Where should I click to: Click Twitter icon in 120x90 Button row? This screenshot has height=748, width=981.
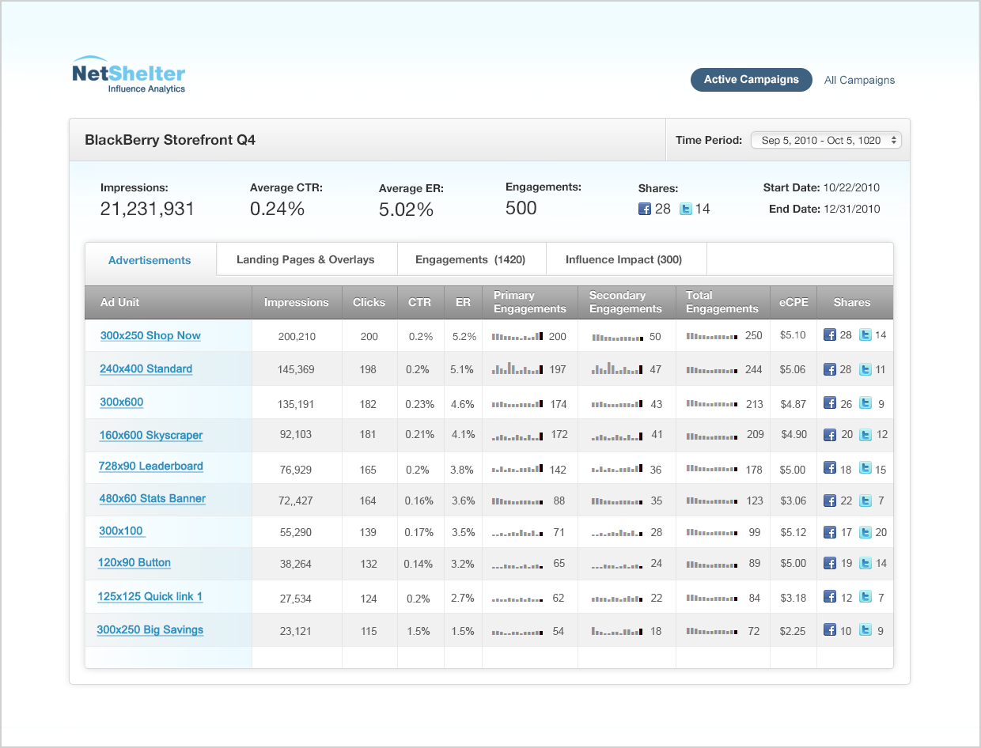tap(865, 563)
